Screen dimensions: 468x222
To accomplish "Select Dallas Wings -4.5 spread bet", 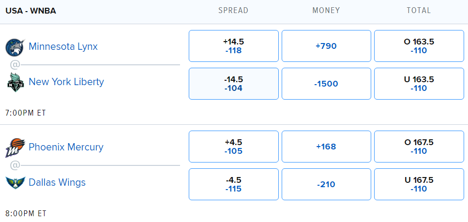I will pyautogui.click(x=233, y=184).
